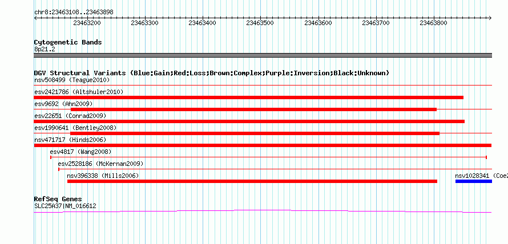Click the red nsv396338 loss bar

point(252,181)
